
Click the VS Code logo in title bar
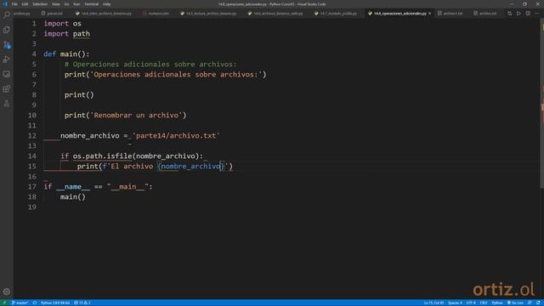click(x=5, y=4)
